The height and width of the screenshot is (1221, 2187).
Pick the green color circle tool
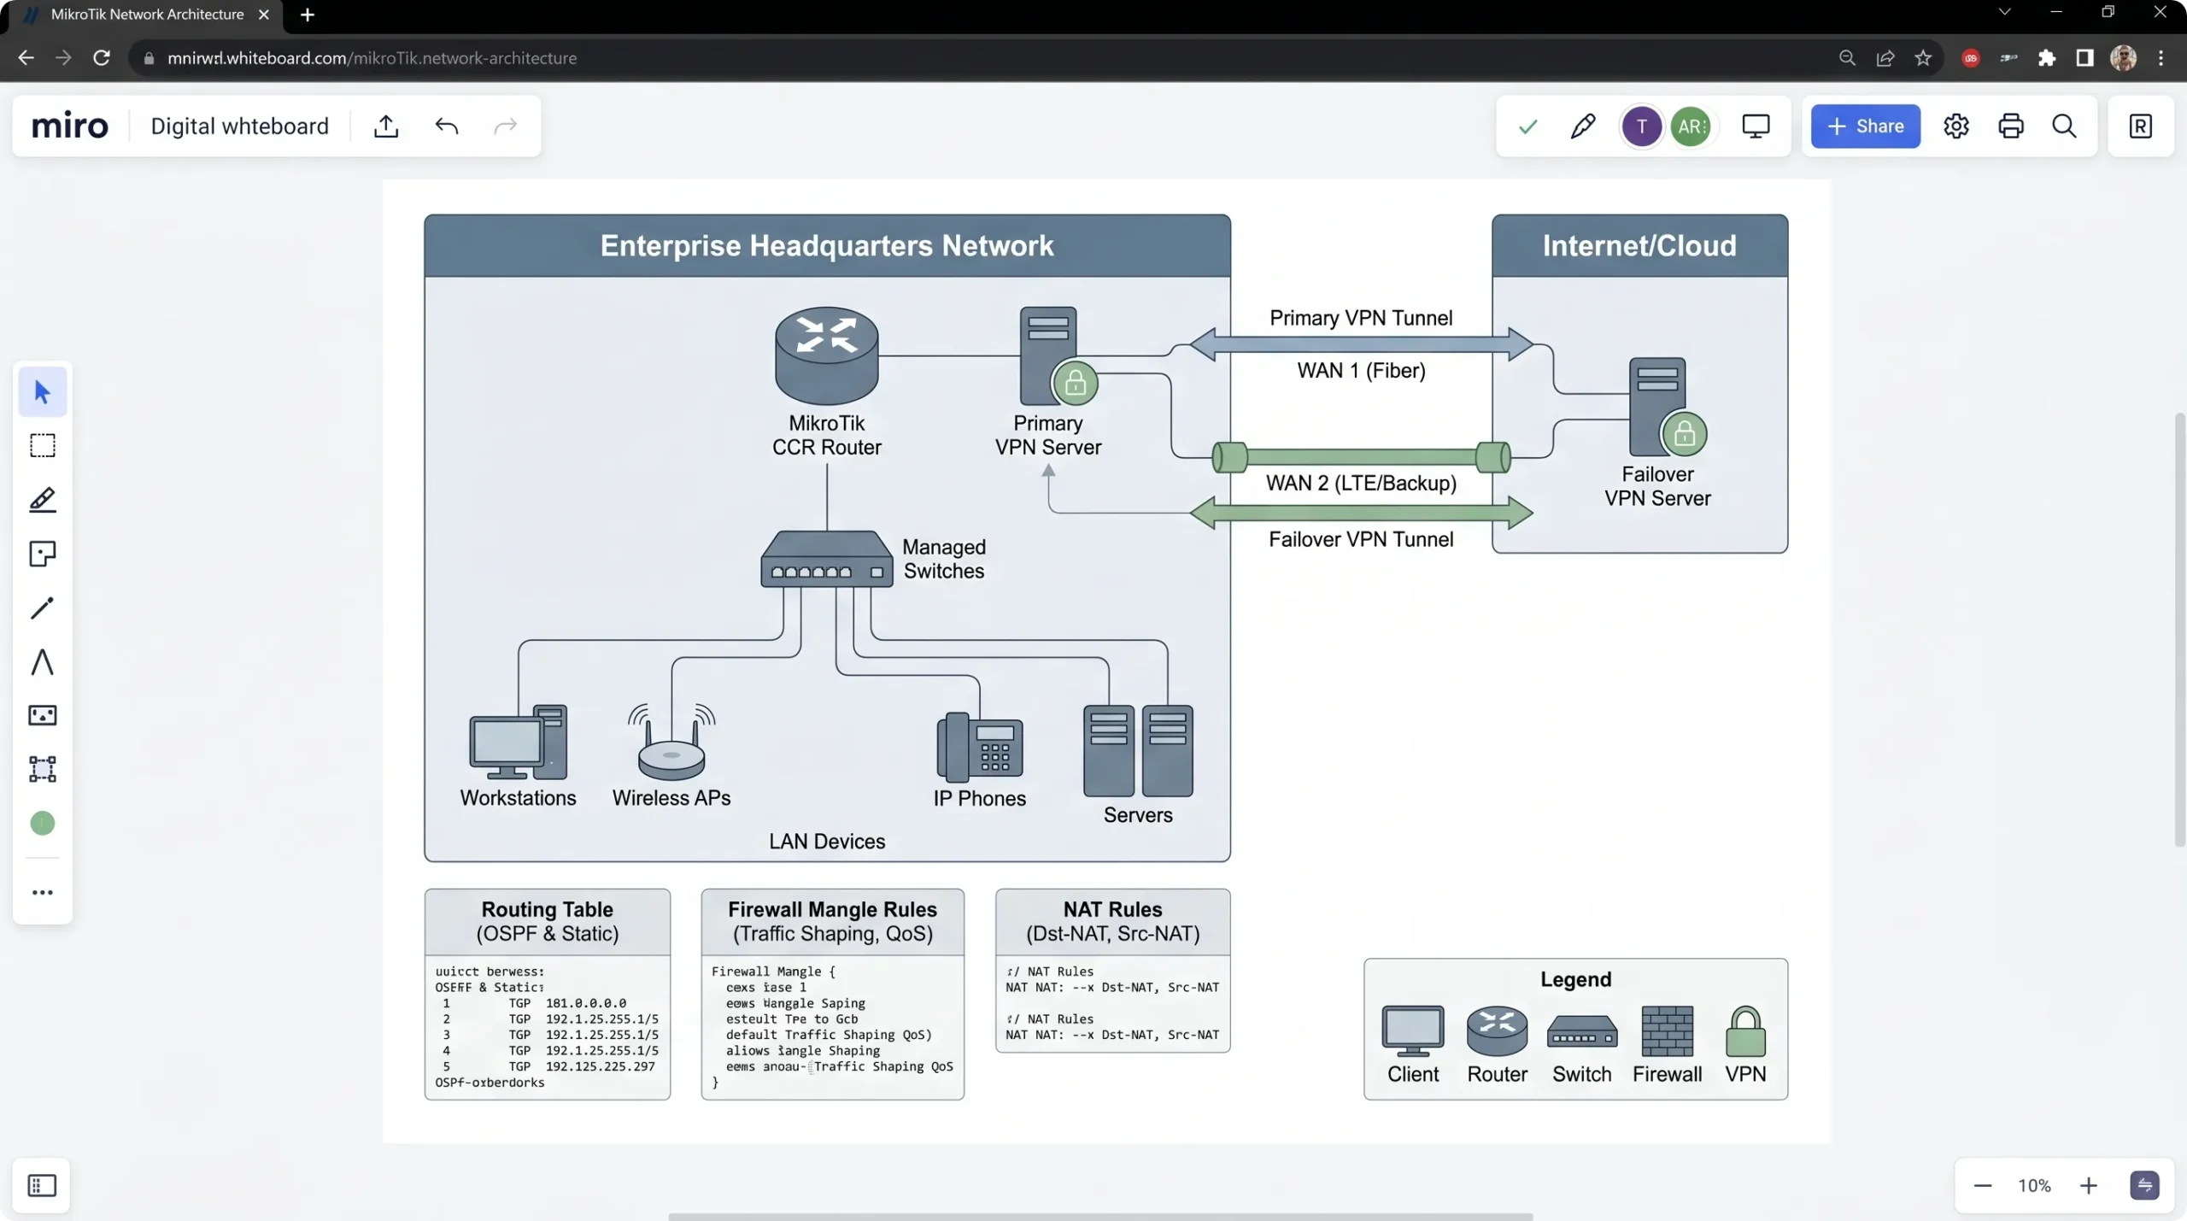[42, 823]
